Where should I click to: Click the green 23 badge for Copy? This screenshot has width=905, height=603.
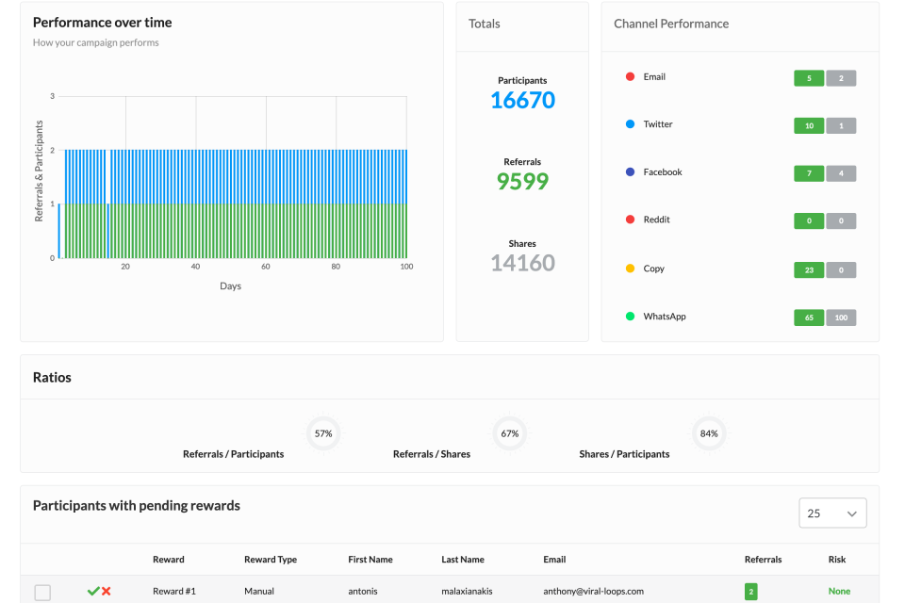coord(809,269)
